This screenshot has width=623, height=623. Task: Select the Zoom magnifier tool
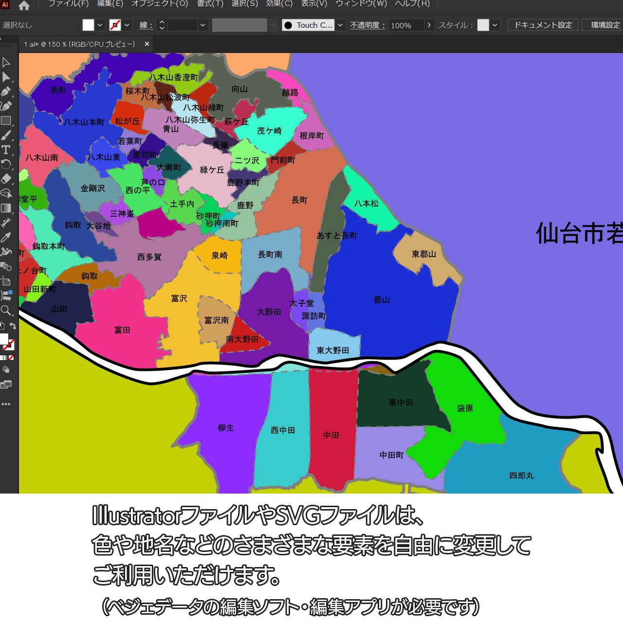tap(6, 311)
